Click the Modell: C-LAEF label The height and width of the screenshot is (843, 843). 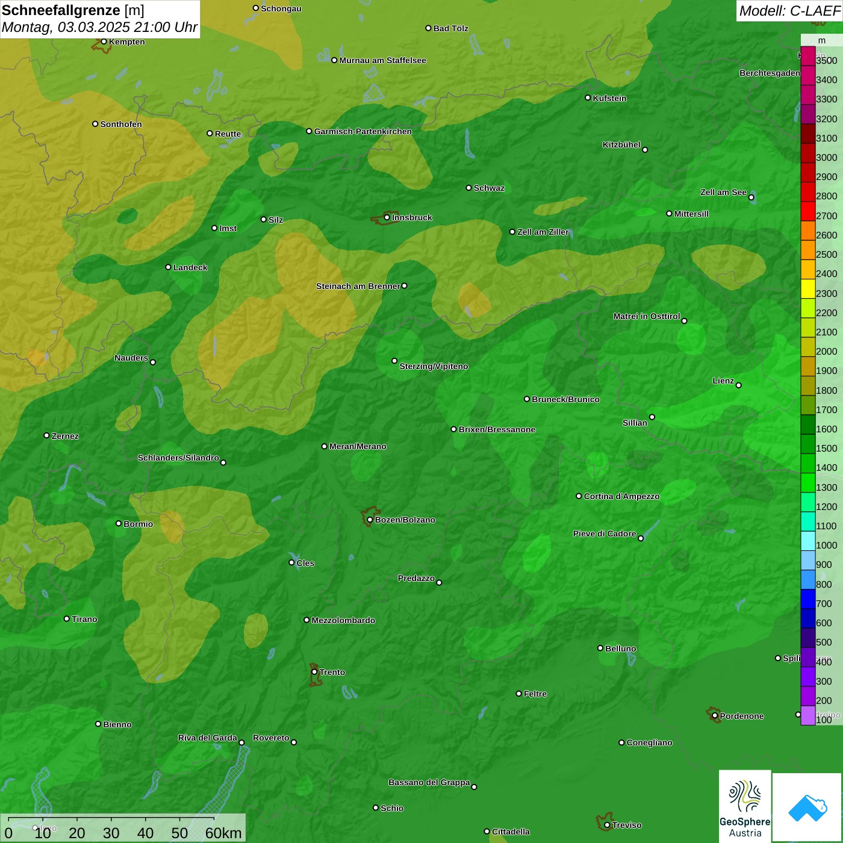[x=789, y=10]
